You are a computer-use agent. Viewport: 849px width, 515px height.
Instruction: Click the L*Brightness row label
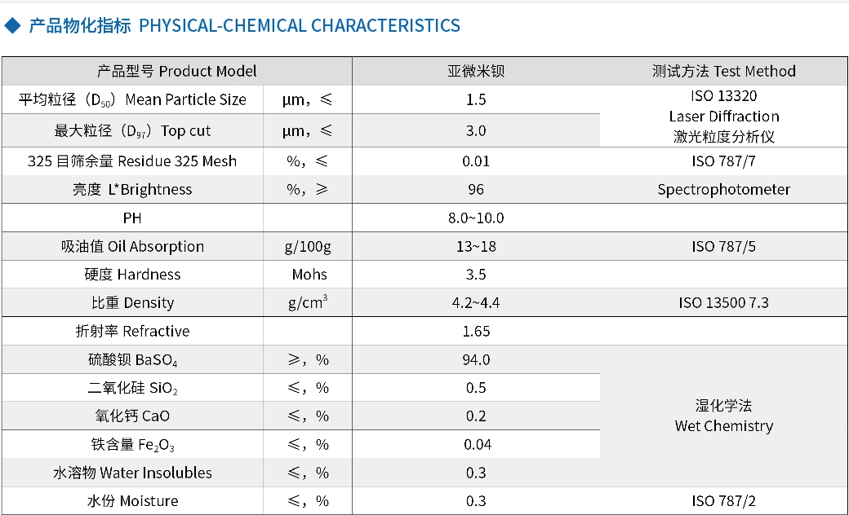pos(132,190)
